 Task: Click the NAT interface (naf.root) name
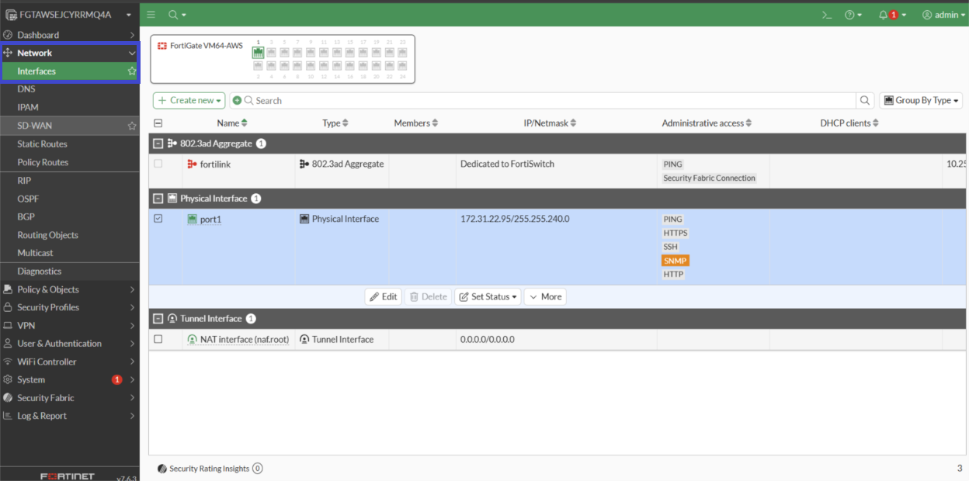pos(245,340)
